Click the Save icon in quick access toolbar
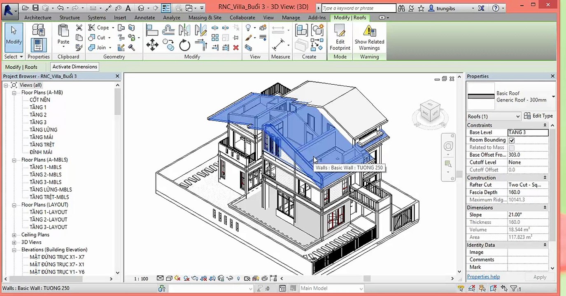The image size is (566, 296). (x=35, y=8)
